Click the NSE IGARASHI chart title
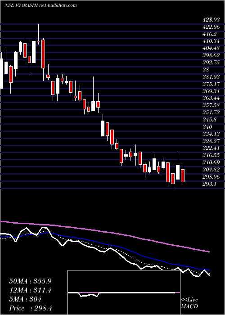The width and height of the screenshot is (225, 315). [40, 5]
